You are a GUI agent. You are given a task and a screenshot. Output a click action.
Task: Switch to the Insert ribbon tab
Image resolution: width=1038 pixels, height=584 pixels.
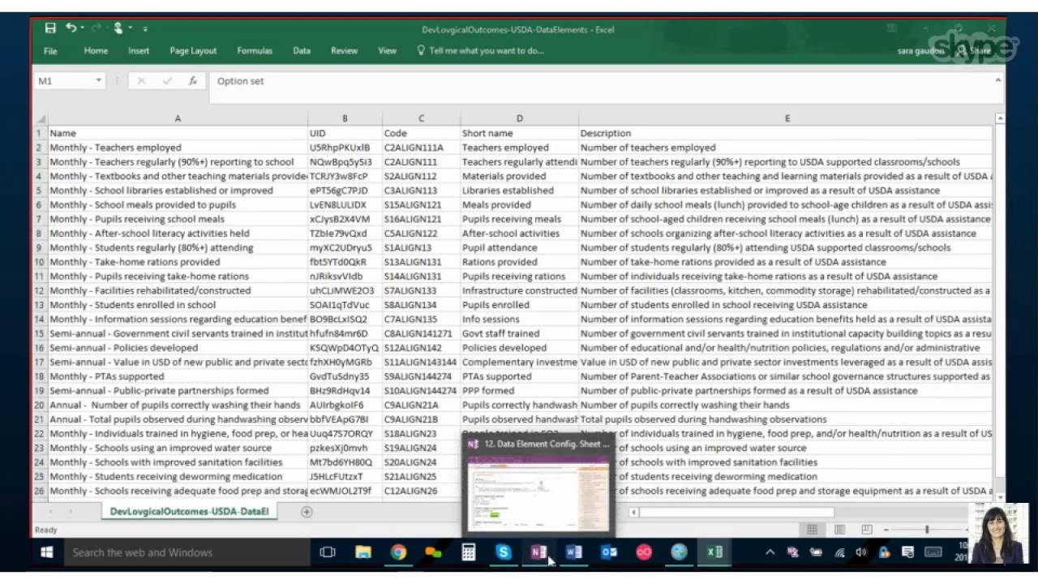pos(139,50)
